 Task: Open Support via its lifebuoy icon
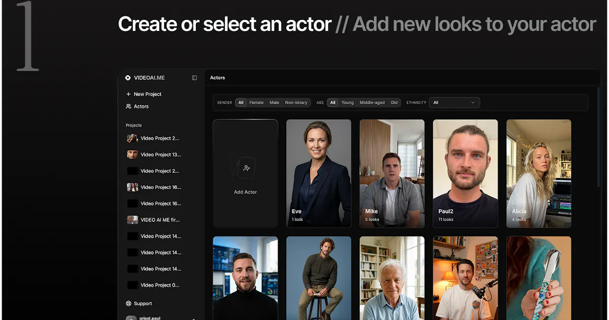point(128,303)
